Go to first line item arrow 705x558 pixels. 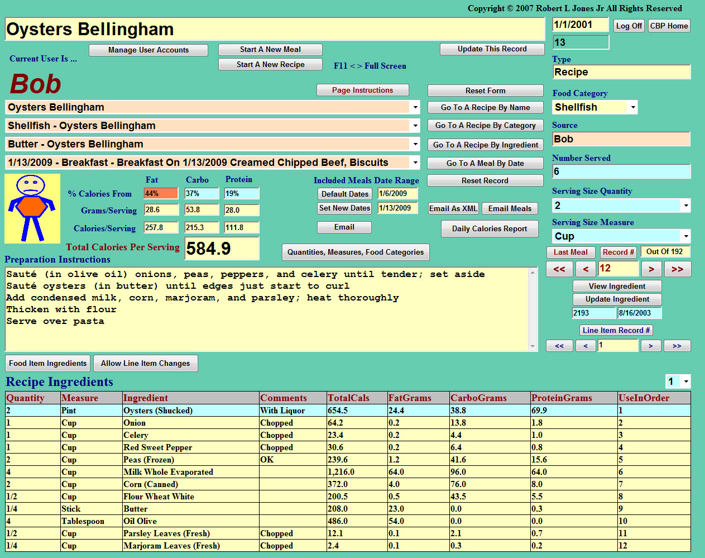click(x=559, y=346)
